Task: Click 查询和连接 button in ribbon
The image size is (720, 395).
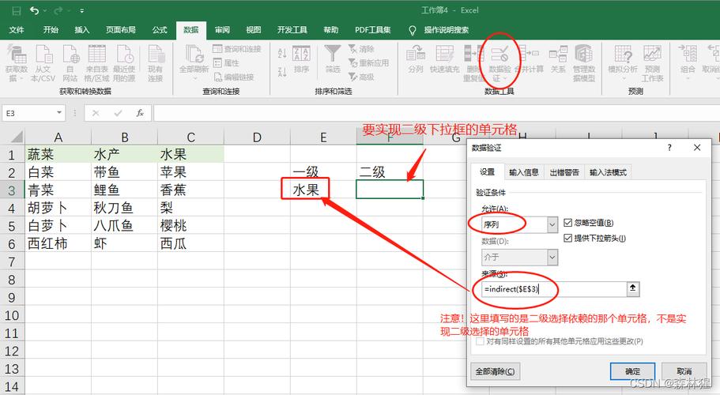Action: 237,49
